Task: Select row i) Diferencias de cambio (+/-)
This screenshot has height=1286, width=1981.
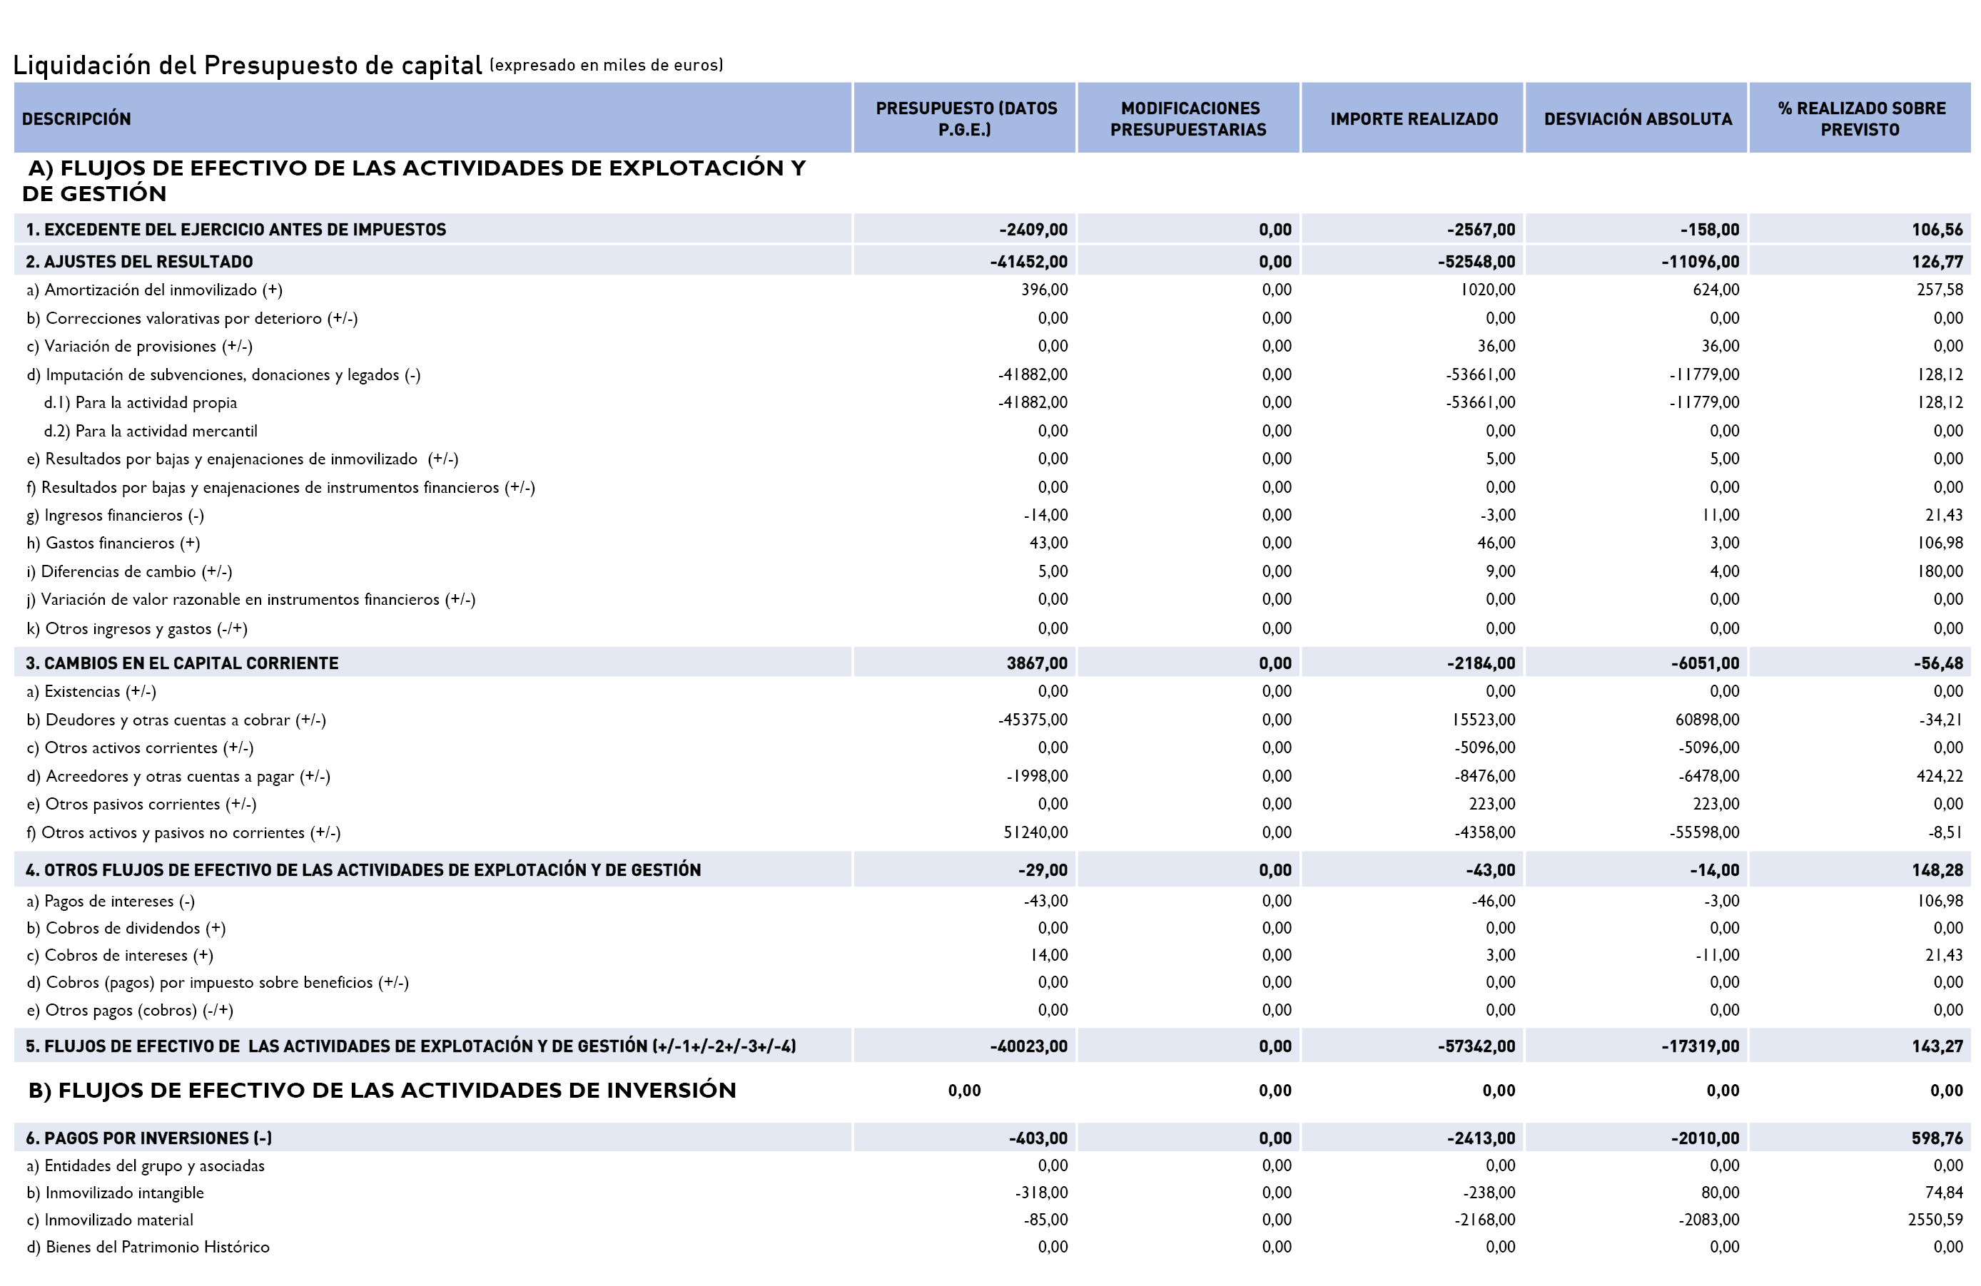Action: [x=992, y=571]
